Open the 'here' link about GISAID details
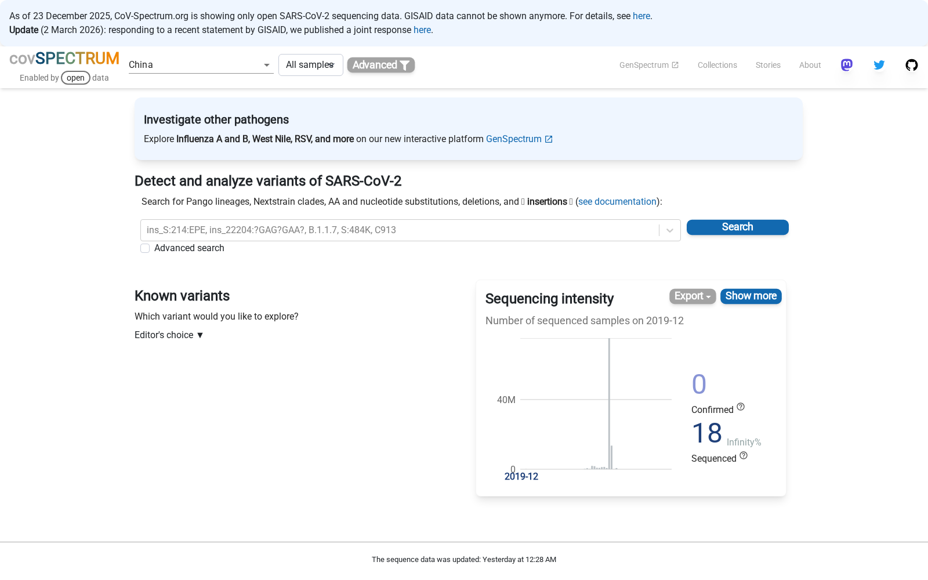The image size is (928, 580). point(641,16)
